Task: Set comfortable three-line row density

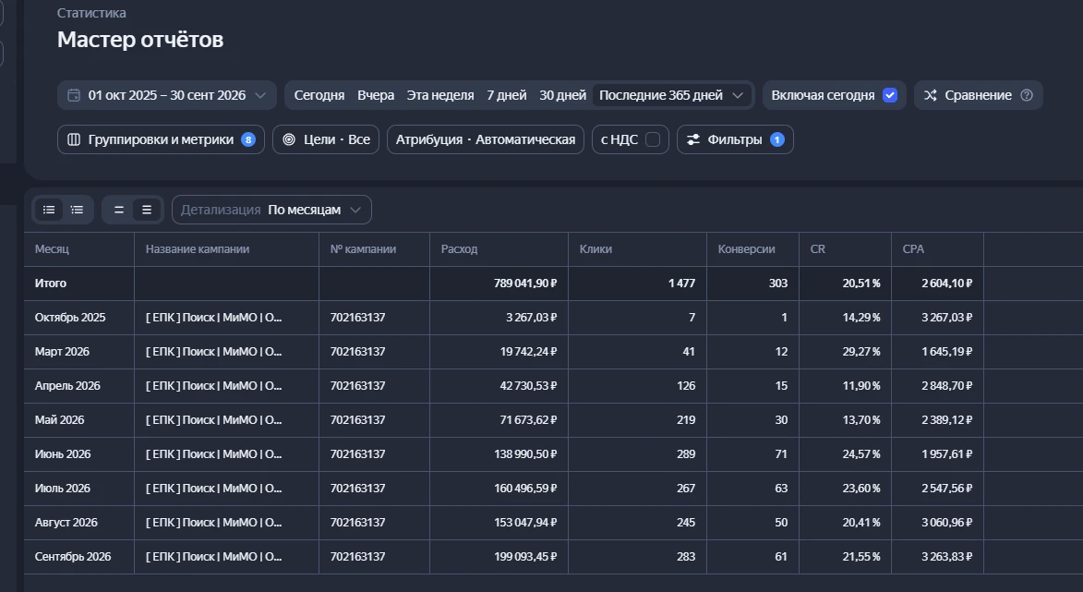Action: point(147,210)
